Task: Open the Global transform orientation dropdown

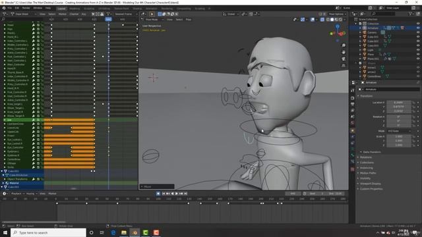Action: pos(231,14)
